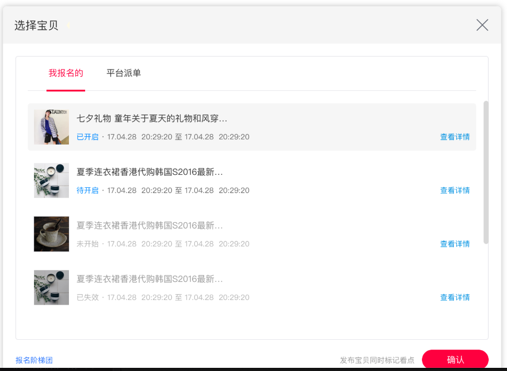Select the 夏季连衣裙 item marked 待开启
Image resolution: width=507 pixels, height=371 pixels.
point(150,172)
